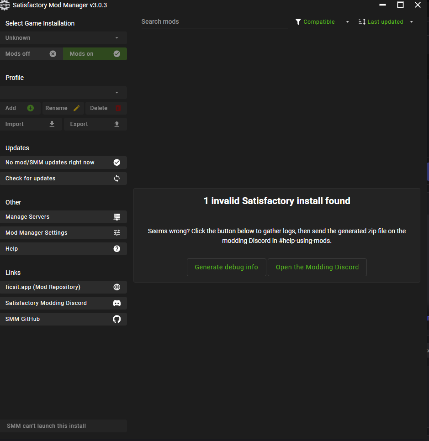Click the Import download arrow icon

click(x=52, y=124)
